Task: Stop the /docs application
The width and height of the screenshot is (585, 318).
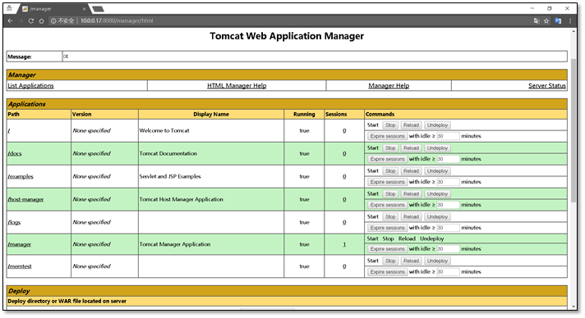Action: 390,148
